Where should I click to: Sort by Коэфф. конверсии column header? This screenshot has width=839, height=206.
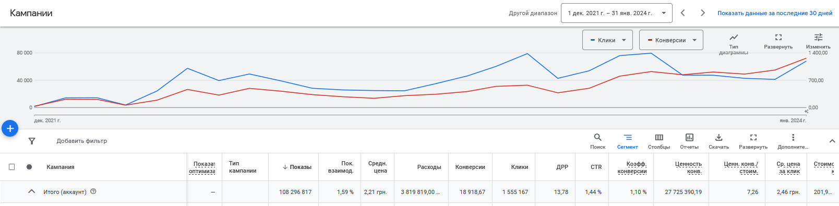pyautogui.click(x=632, y=167)
